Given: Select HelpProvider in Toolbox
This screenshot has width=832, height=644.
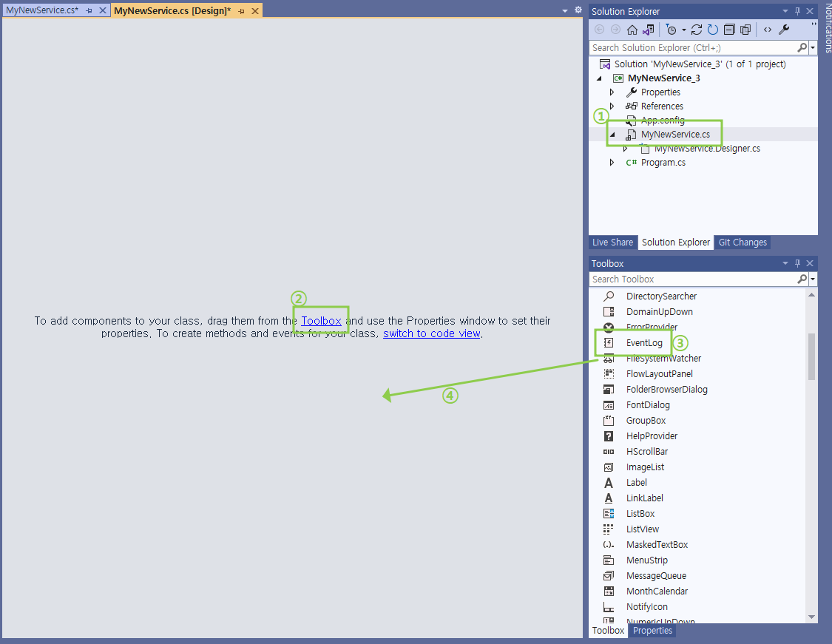Looking at the screenshot, I should point(652,436).
